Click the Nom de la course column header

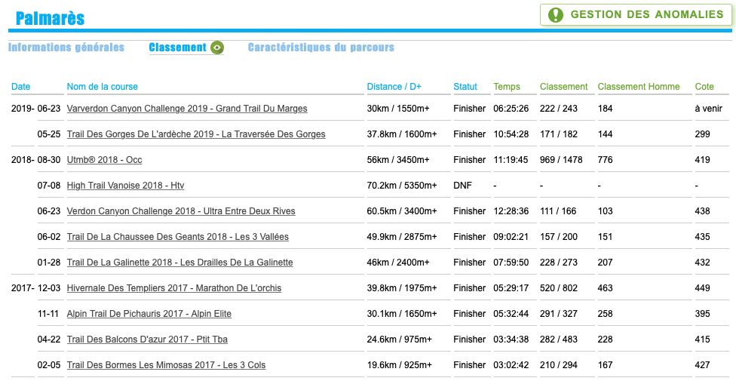click(x=102, y=87)
